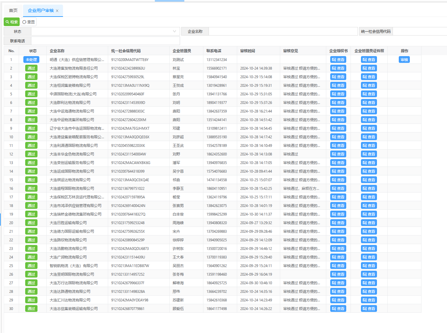Viewport: 447px width, 333px height.
Task: Click 审核 button for row 1
Action: click(404, 60)
